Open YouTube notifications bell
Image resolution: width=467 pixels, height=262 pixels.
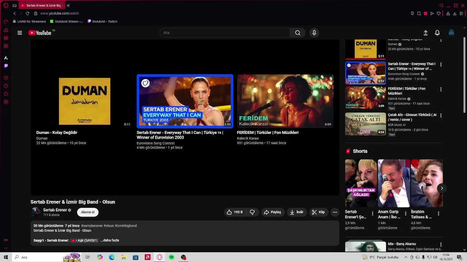[x=437, y=33]
